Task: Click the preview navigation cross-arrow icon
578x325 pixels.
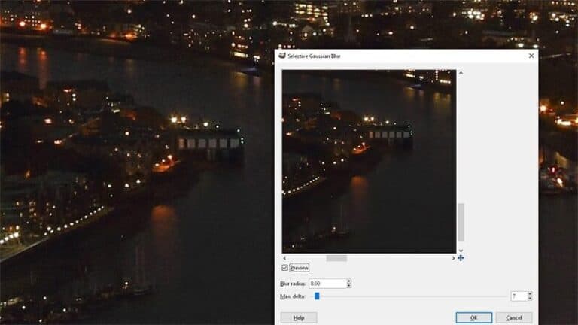Action: tap(461, 258)
